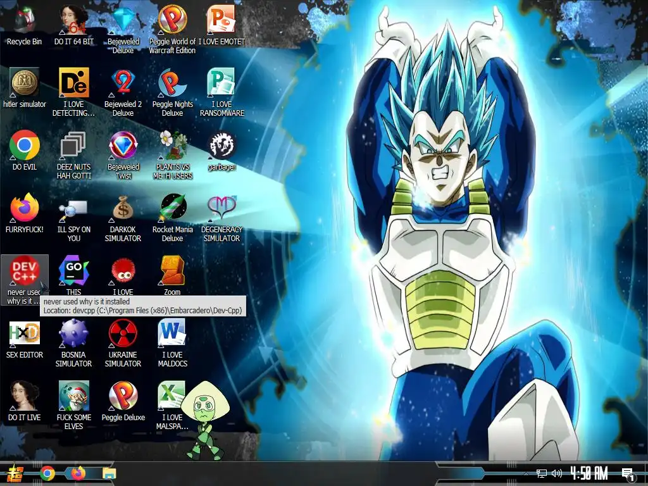Select PLANTS VS METH USERS icon

point(173,146)
